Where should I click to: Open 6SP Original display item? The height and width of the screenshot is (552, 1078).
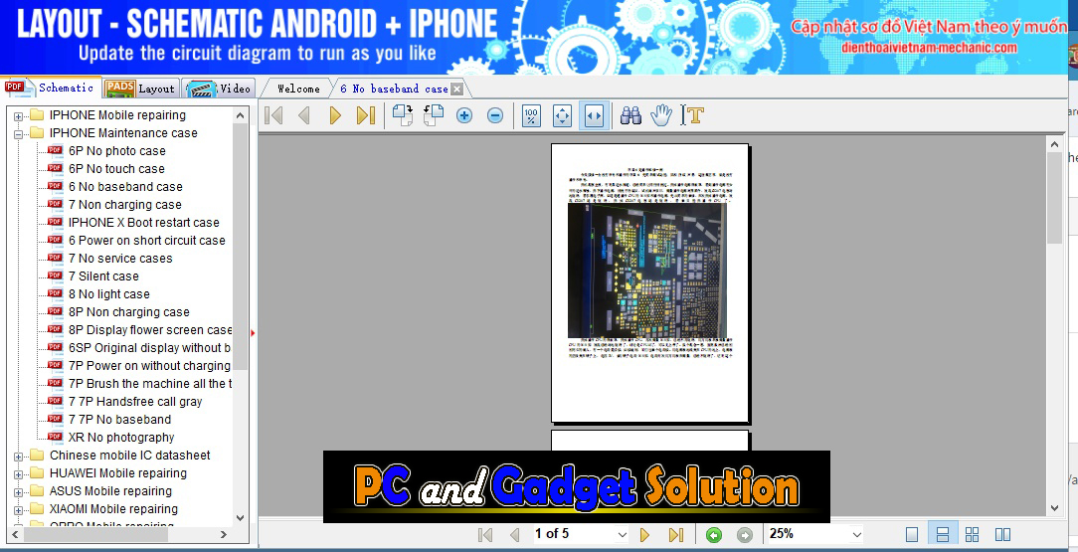pyautogui.click(x=149, y=348)
